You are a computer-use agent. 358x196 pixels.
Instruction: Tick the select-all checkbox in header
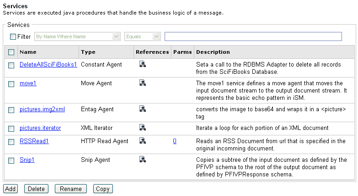click(x=11, y=52)
